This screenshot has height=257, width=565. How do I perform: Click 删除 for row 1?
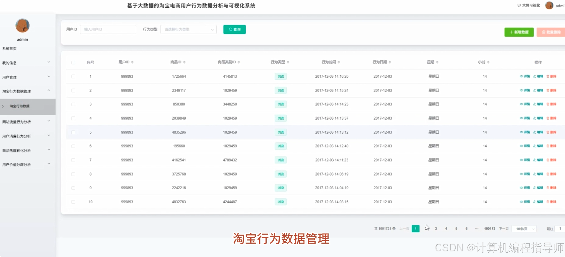coord(551,76)
